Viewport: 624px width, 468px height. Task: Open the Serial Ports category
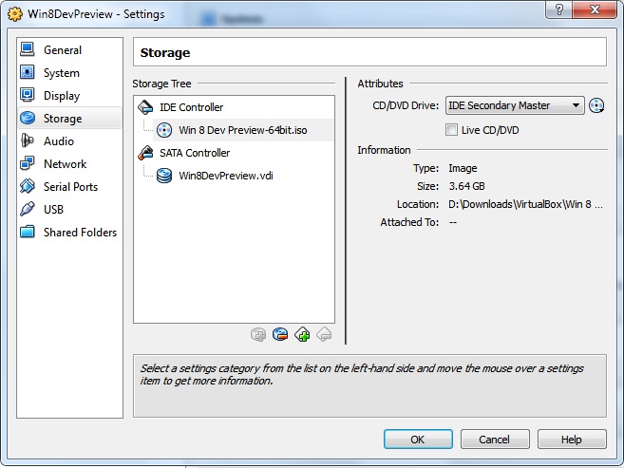click(x=70, y=187)
